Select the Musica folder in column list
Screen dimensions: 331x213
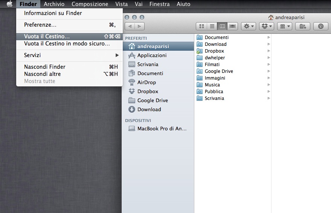[233, 85]
